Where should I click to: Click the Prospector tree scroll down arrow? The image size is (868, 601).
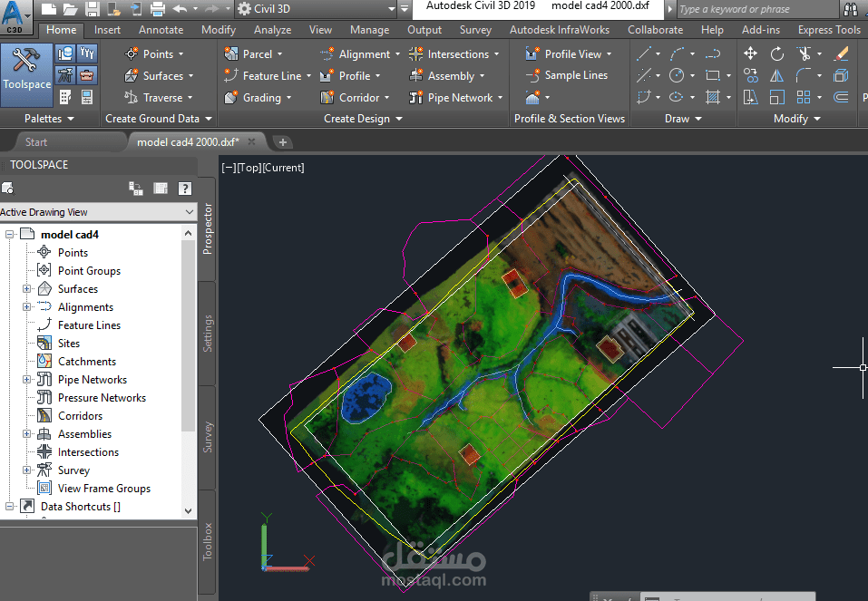tap(189, 511)
